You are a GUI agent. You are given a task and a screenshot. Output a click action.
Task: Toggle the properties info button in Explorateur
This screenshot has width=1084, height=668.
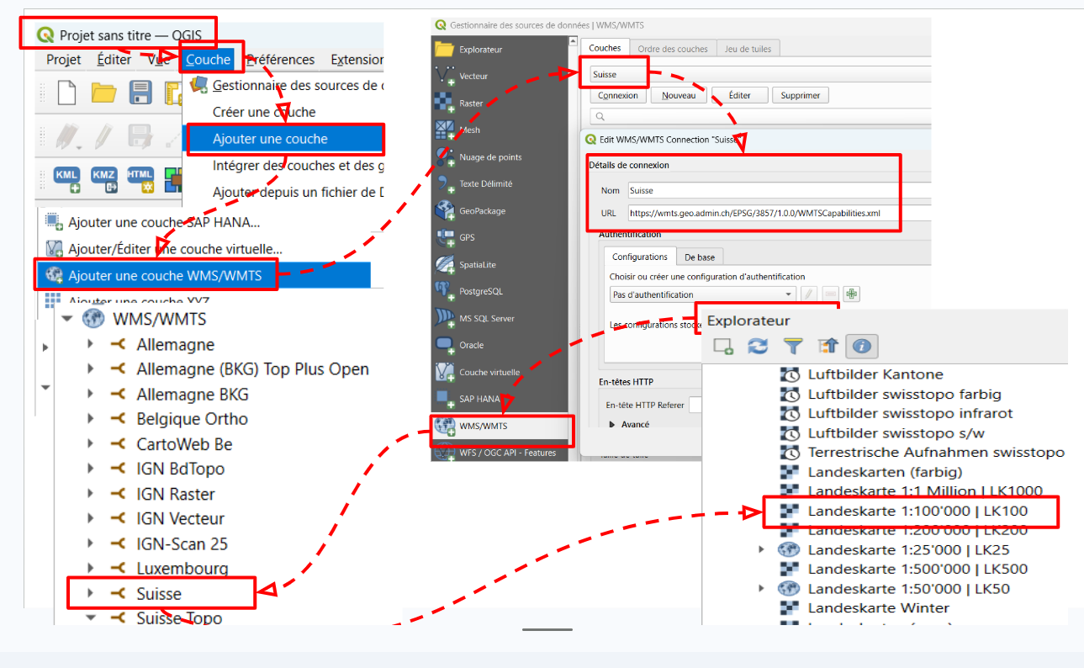863,346
